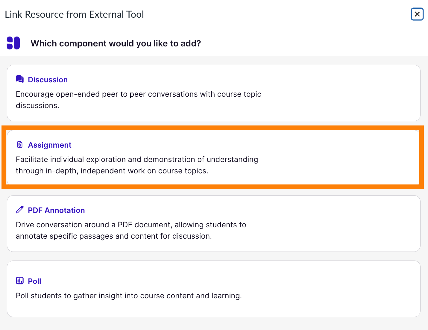The height and width of the screenshot is (330, 428).
Task: Pick the Poll component title
Action: pos(34,281)
